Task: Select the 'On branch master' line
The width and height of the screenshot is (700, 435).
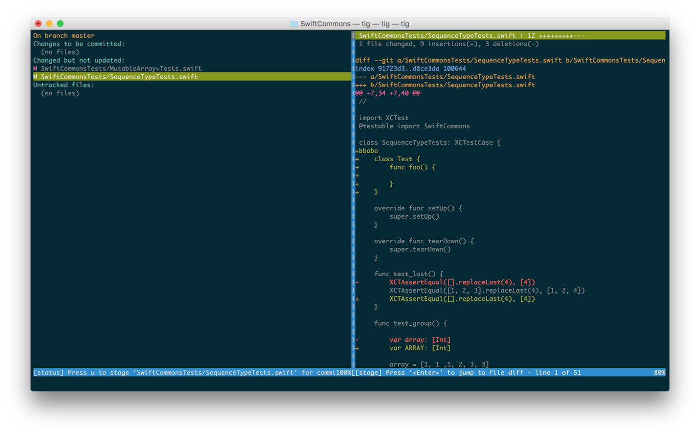Action: tap(63, 36)
